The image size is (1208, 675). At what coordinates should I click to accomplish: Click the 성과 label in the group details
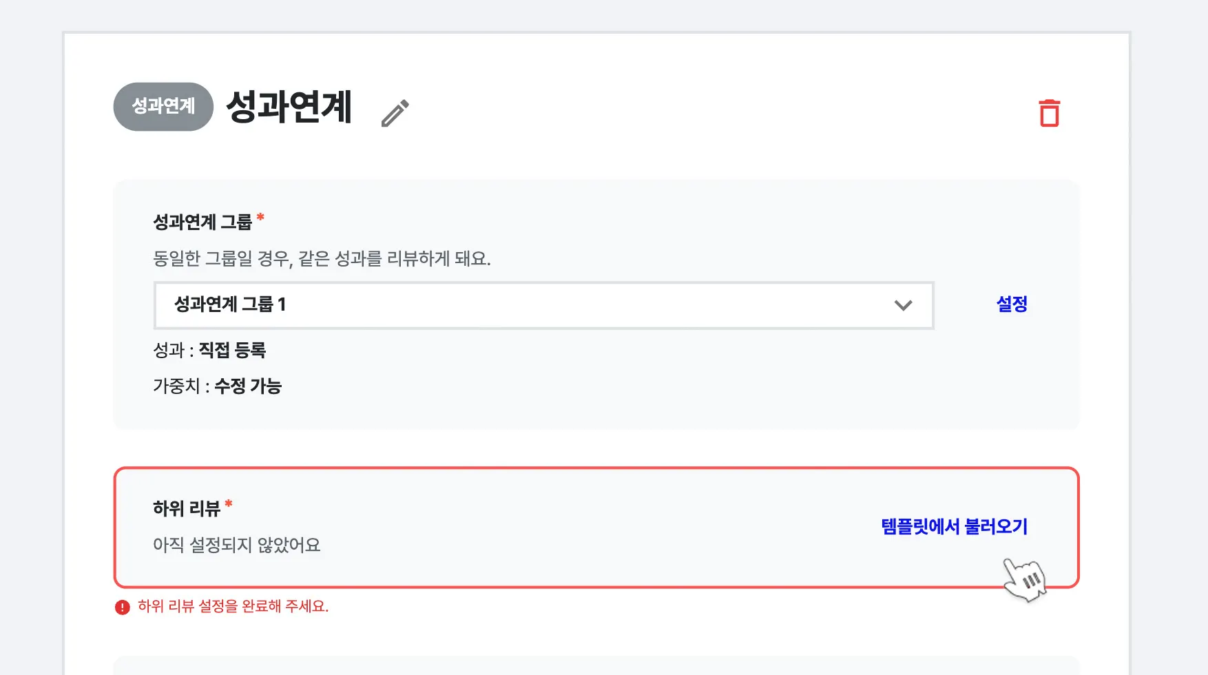pyautogui.click(x=169, y=351)
